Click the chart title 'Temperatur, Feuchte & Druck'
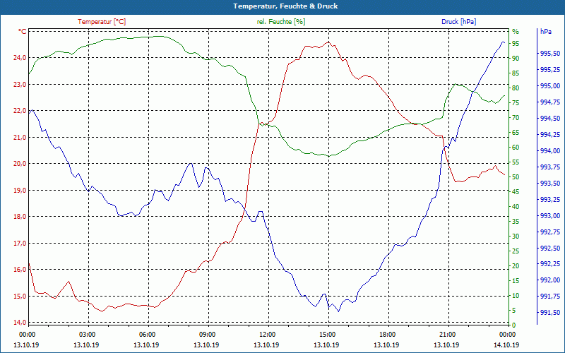Screen dimensions: 565x353 (x=285, y=6)
